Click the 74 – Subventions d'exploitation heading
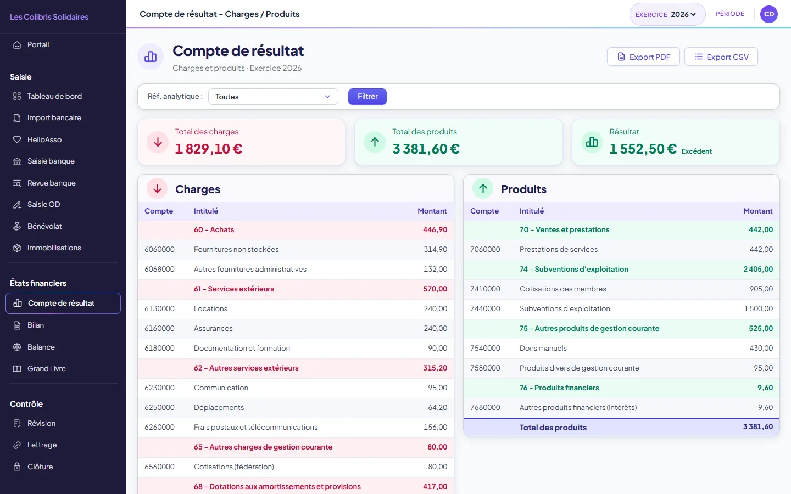Screen dimensions: 791x494 pyautogui.click(x=574, y=270)
